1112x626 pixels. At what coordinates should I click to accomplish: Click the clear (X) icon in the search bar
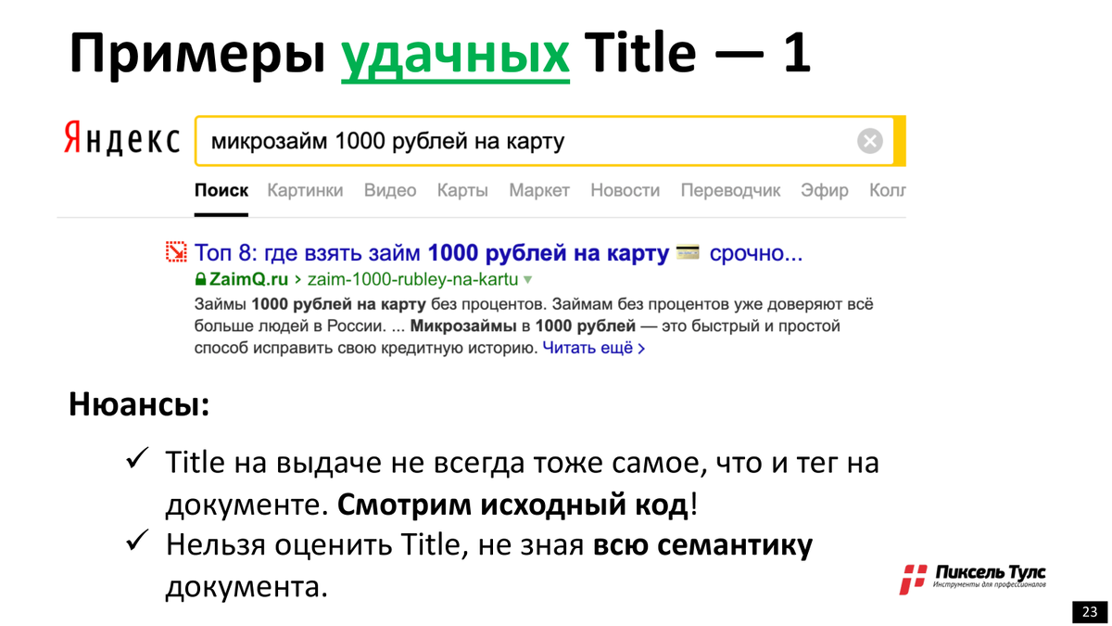[869, 139]
